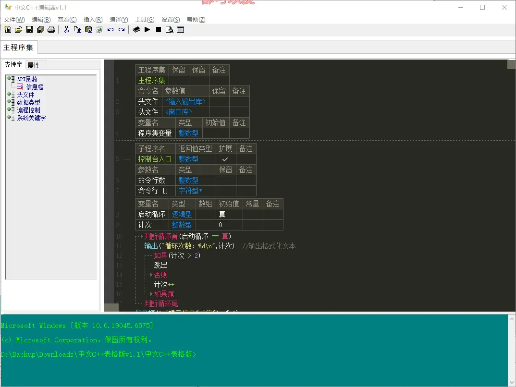Expand the 数据类型 tree node
The height and width of the screenshot is (387, 516).
10,102
